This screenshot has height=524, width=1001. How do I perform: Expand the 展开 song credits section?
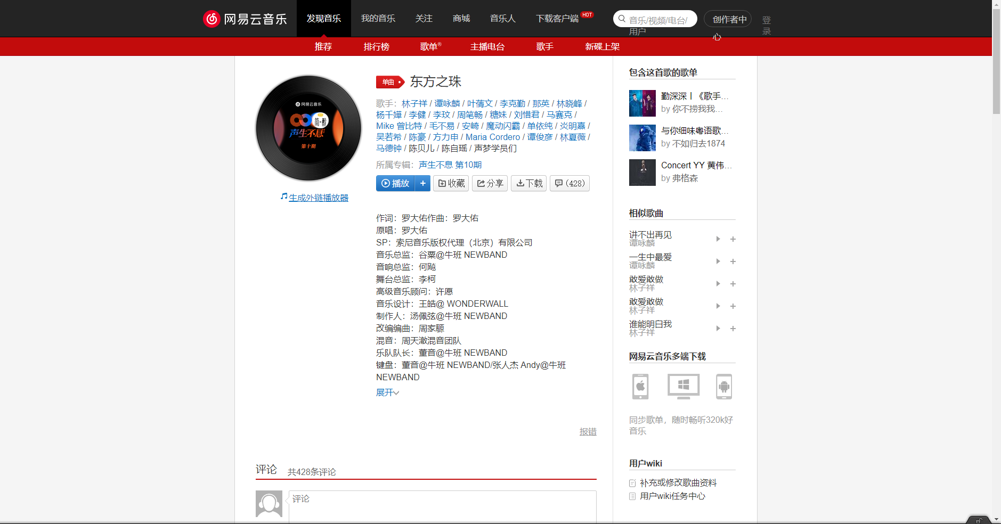[x=387, y=392]
